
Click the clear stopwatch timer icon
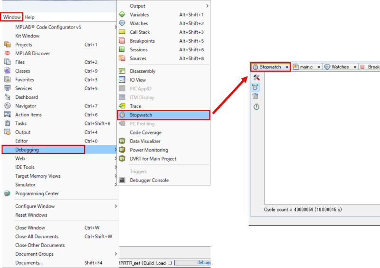pyautogui.click(x=256, y=107)
